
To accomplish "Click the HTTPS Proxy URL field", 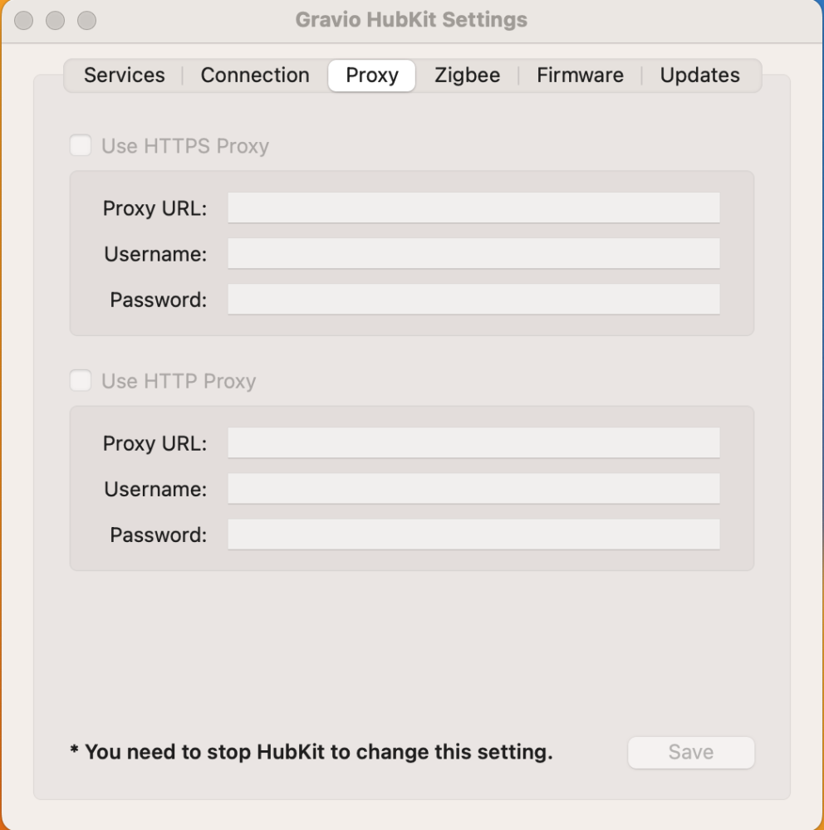I will tap(473, 207).
